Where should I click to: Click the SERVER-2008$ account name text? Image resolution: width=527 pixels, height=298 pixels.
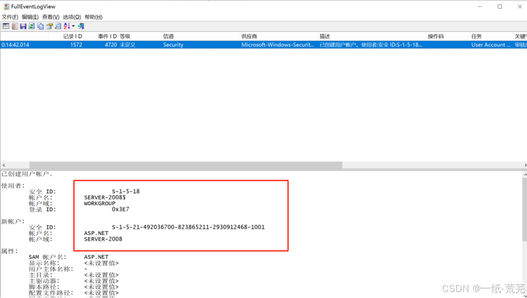coord(105,197)
